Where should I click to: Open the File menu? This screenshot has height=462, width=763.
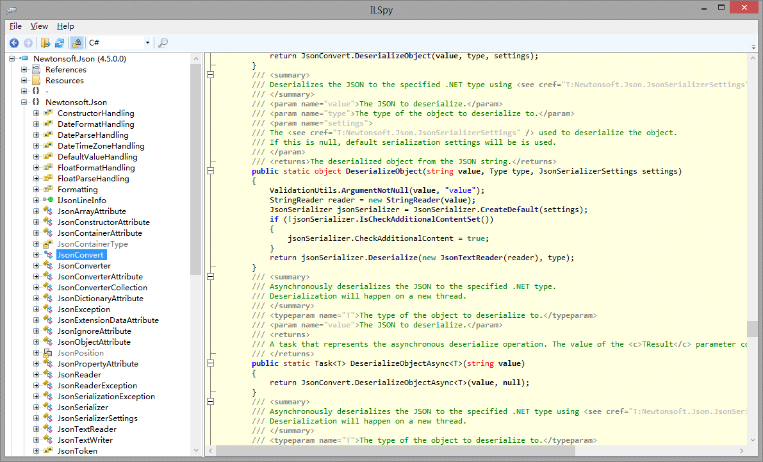pos(15,26)
